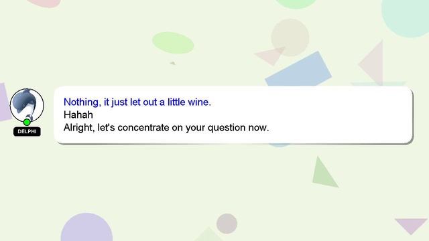Screen dimensions: 429x241
Task: Click the blue rectangle above the chat bubble
Action: (x=298, y=70)
